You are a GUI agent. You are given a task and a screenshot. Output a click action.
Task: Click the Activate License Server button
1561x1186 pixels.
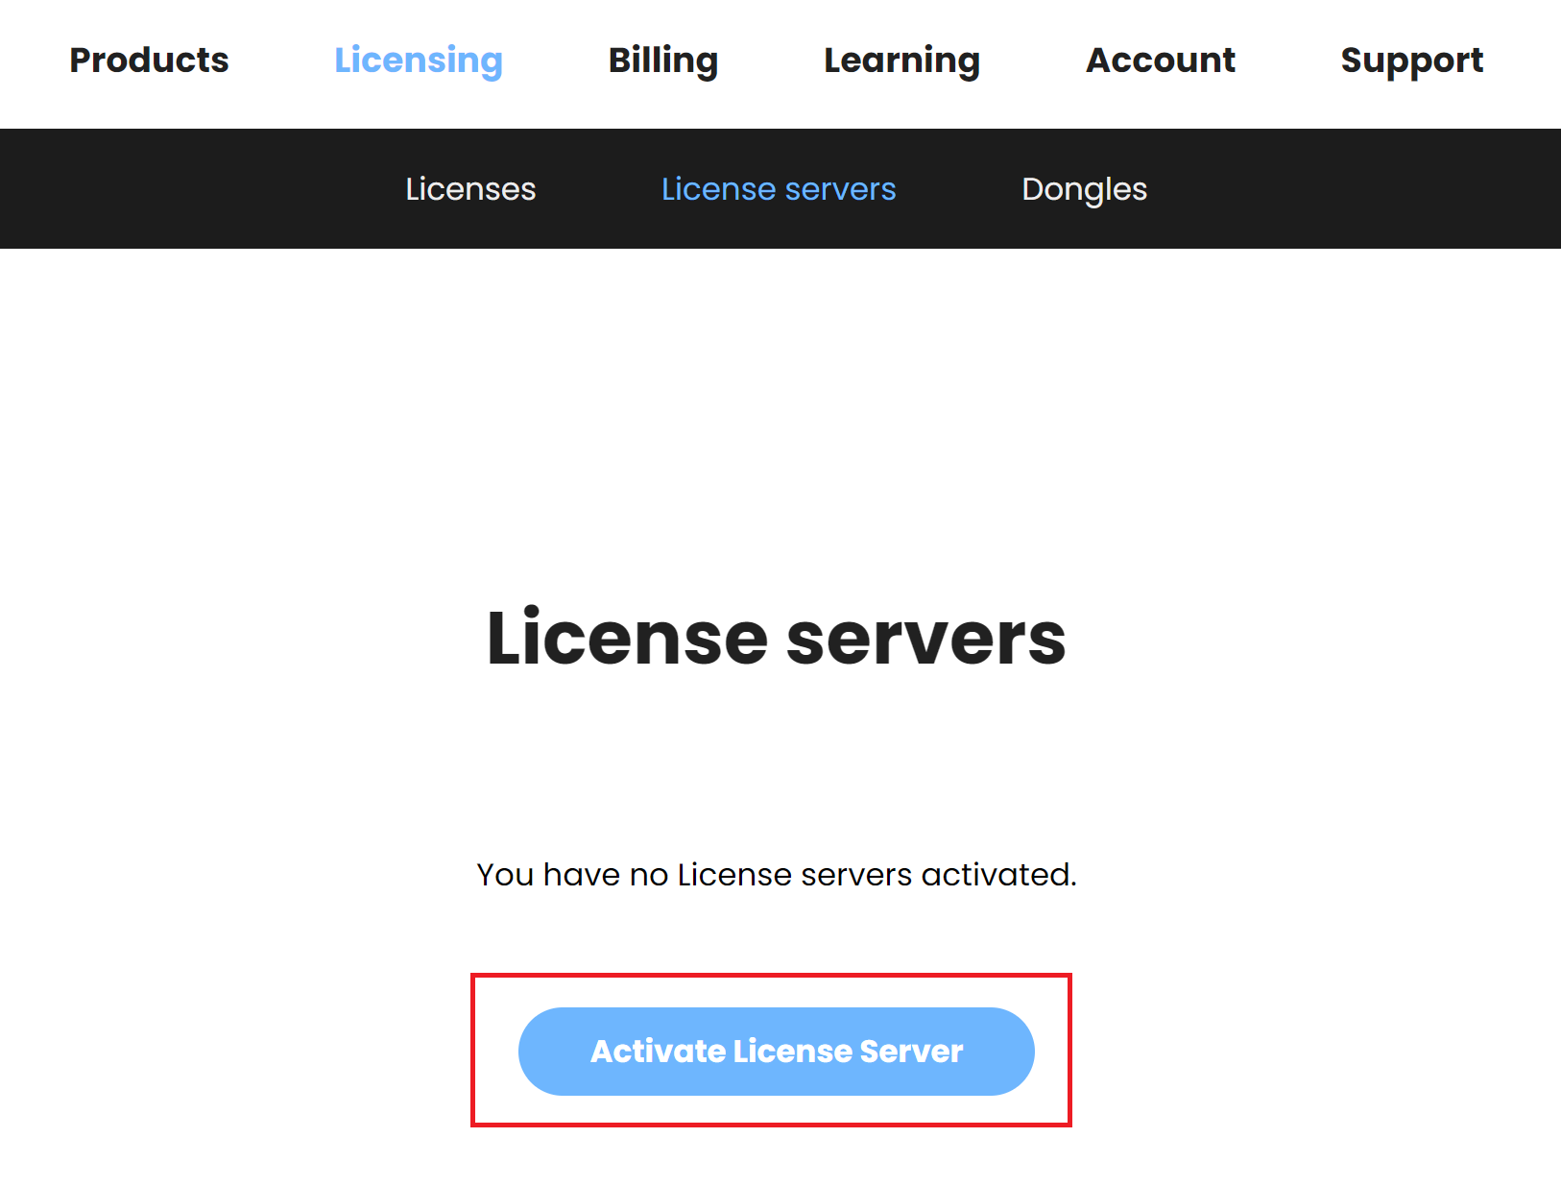[x=776, y=1051]
